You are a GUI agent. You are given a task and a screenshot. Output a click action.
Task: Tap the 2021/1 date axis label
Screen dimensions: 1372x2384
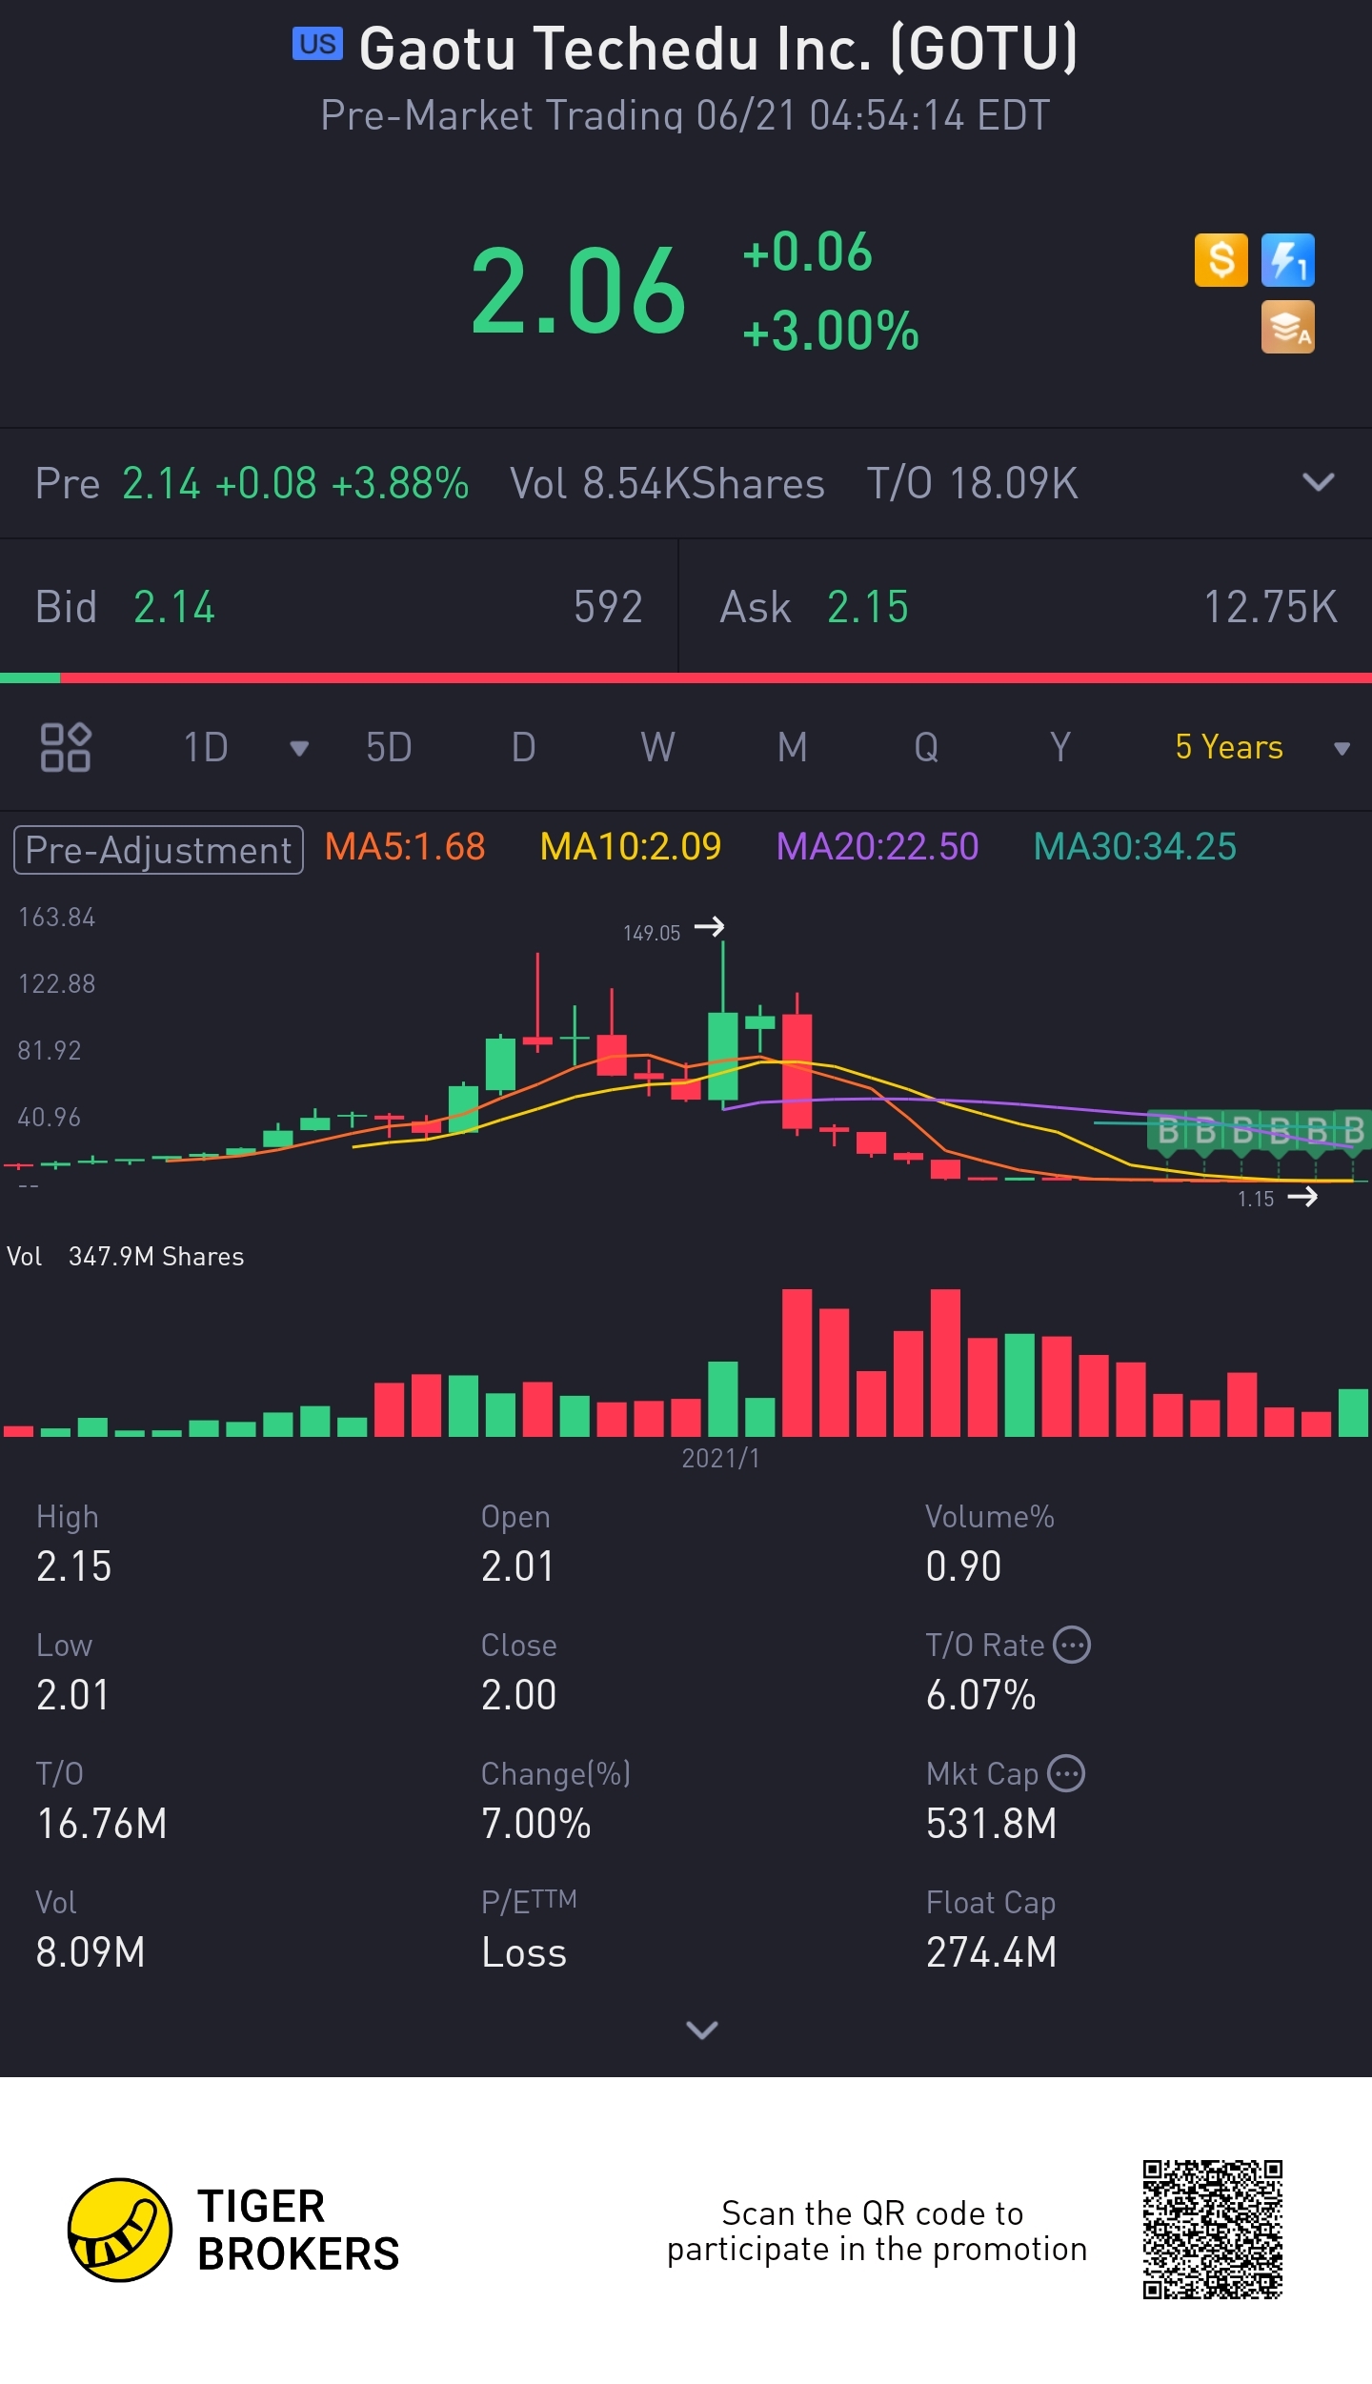(721, 1459)
